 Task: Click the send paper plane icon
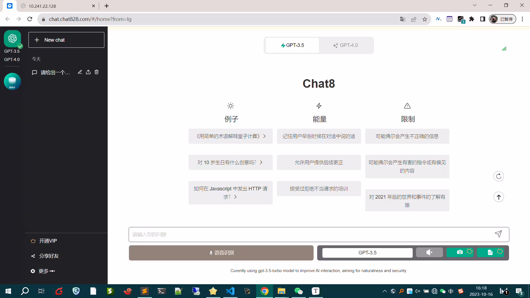pos(498,234)
